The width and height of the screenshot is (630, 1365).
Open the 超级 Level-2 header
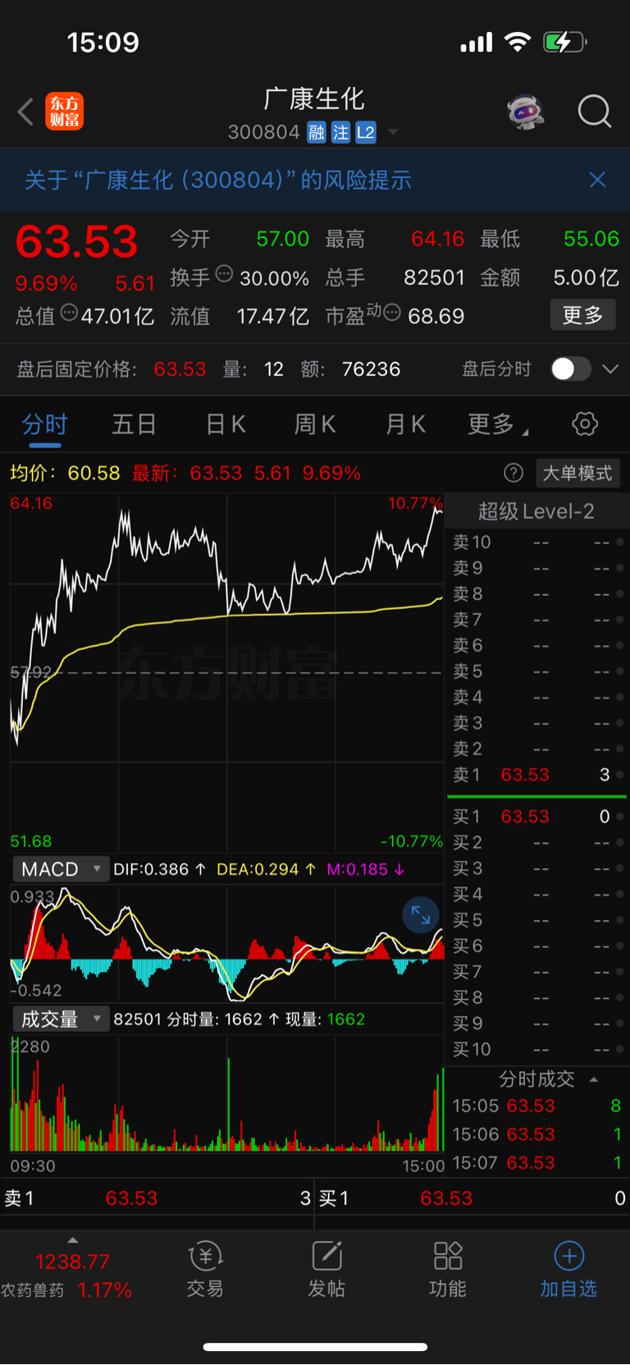536,511
